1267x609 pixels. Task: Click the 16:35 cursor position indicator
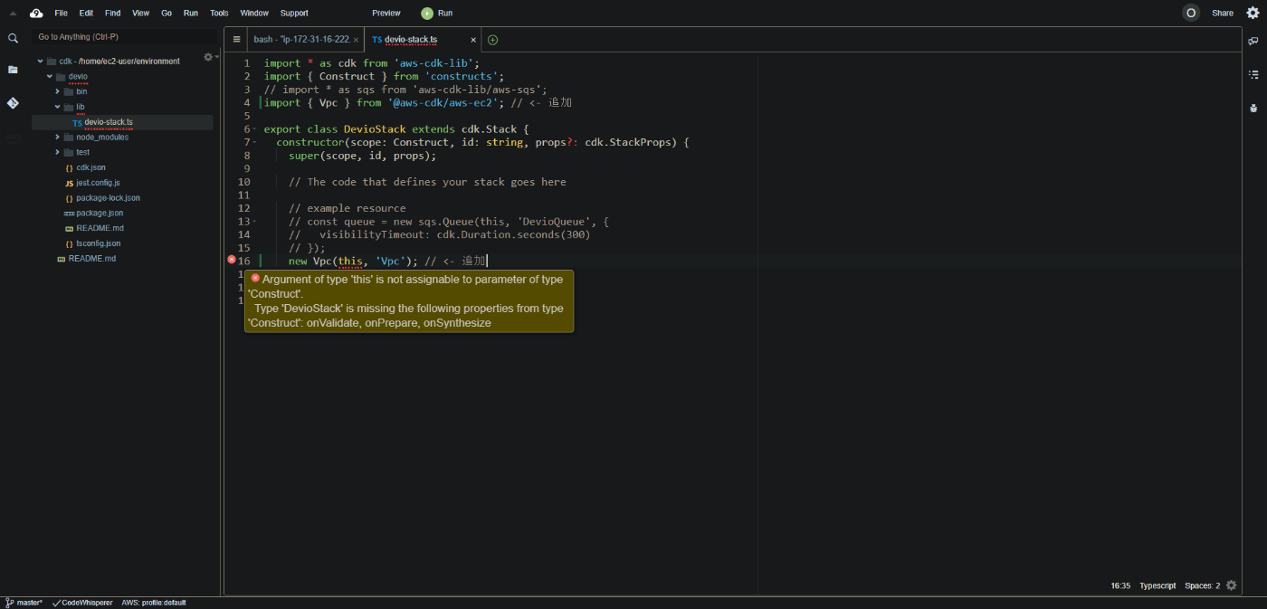pos(1120,585)
